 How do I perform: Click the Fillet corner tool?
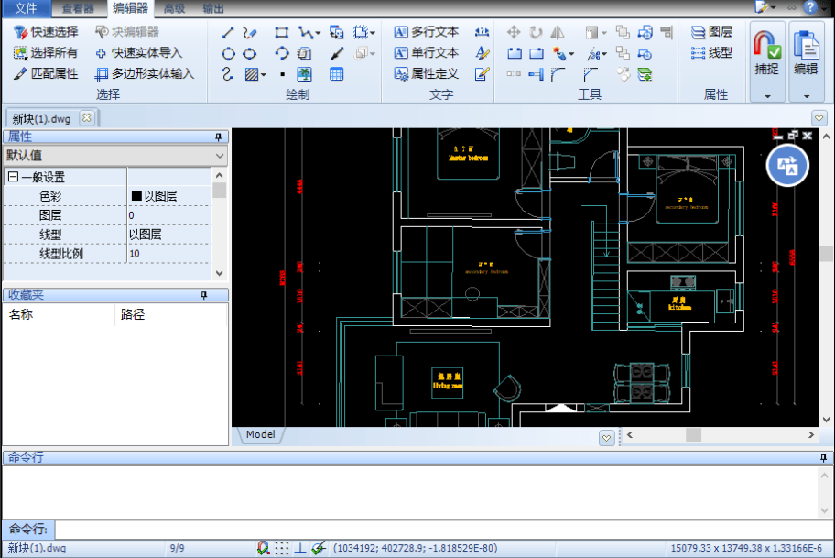tap(558, 74)
